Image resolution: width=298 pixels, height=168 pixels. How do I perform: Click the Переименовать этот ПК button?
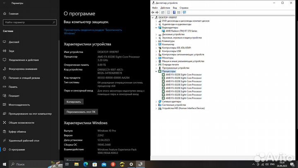pos(80,112)
